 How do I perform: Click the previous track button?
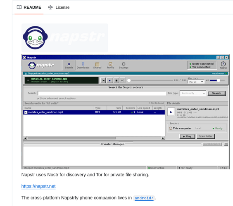[x=103, y=80]
